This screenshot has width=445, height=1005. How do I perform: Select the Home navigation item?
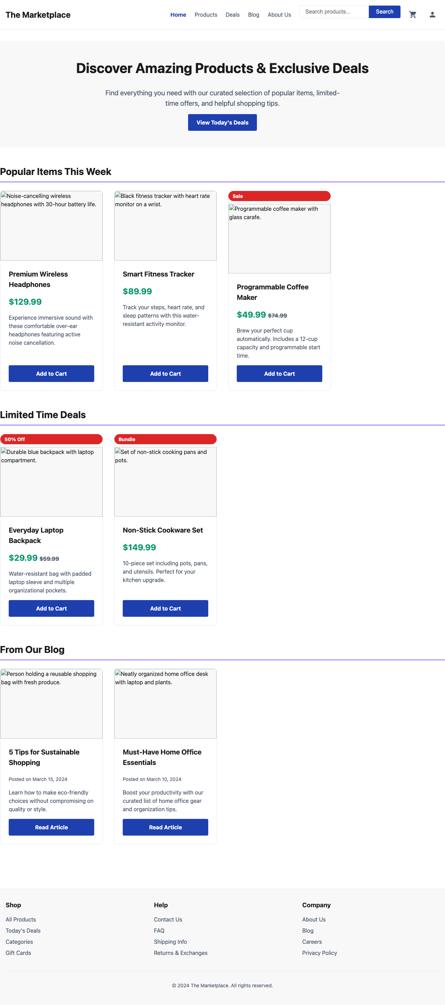(x=178, y=14)
